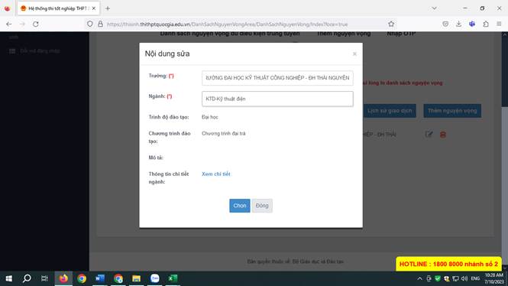Screen dimensions: 508x286
Task: Click the blue hexagon extension icon in toolbar
Action: tap(472, 24)
